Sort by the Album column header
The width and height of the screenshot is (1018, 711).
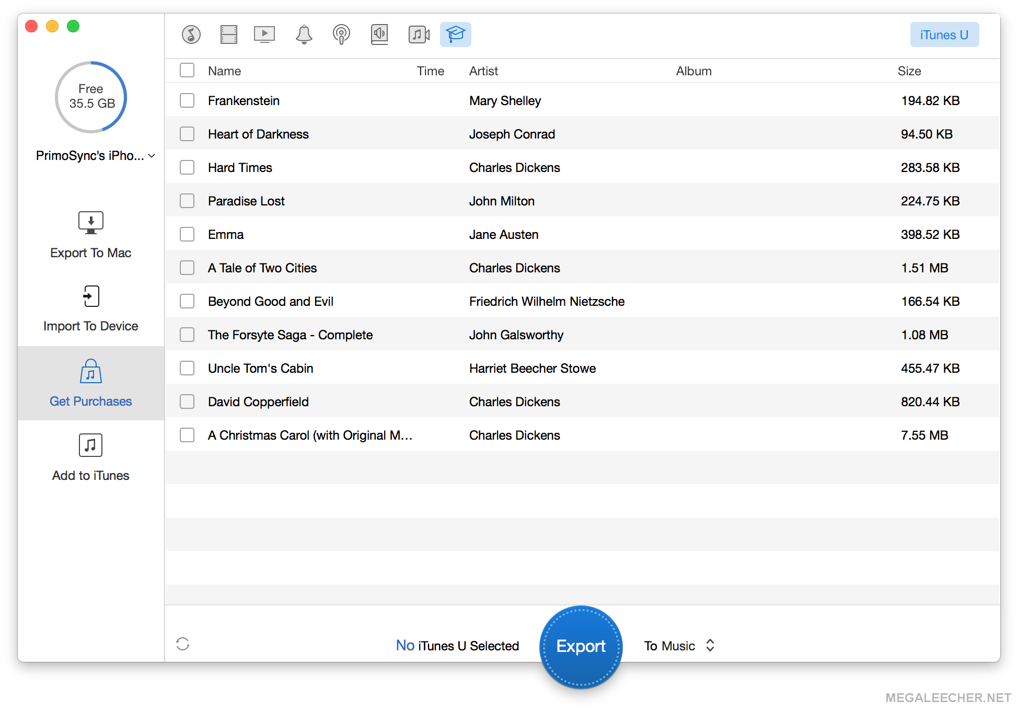pos(693,71)
